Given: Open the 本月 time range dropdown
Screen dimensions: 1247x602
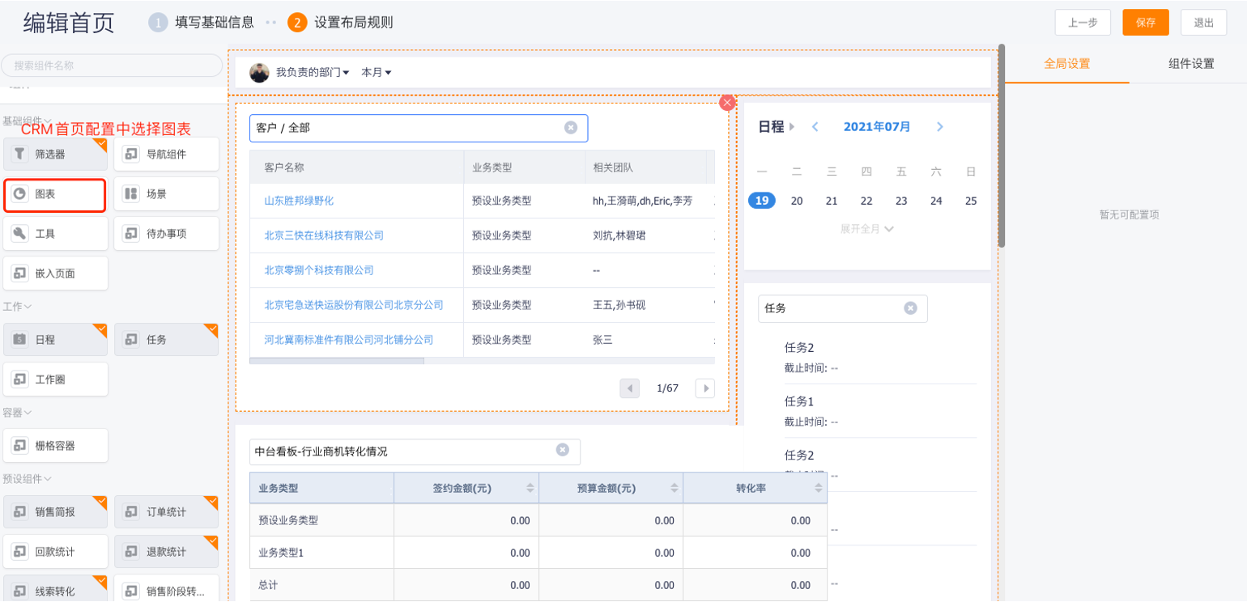Looking at the screenshot, I should click(376, 73).
